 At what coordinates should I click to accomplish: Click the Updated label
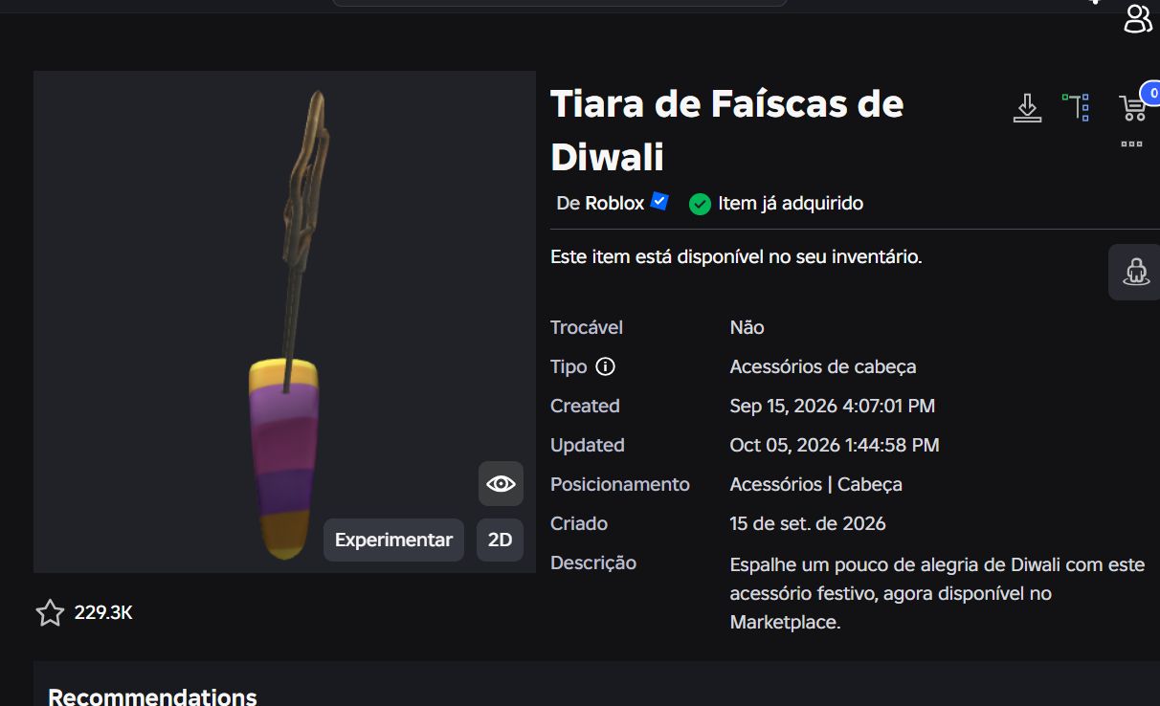click(587, 445)
